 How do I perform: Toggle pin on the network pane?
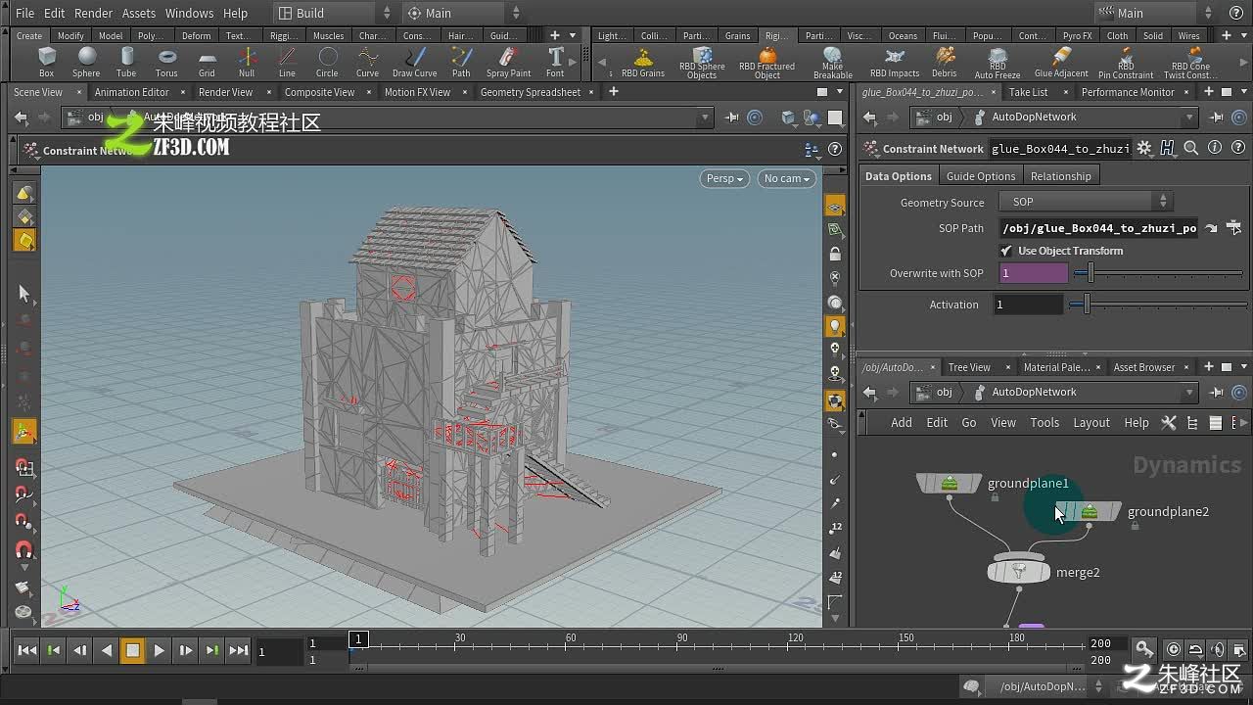tap(1217, 392)
